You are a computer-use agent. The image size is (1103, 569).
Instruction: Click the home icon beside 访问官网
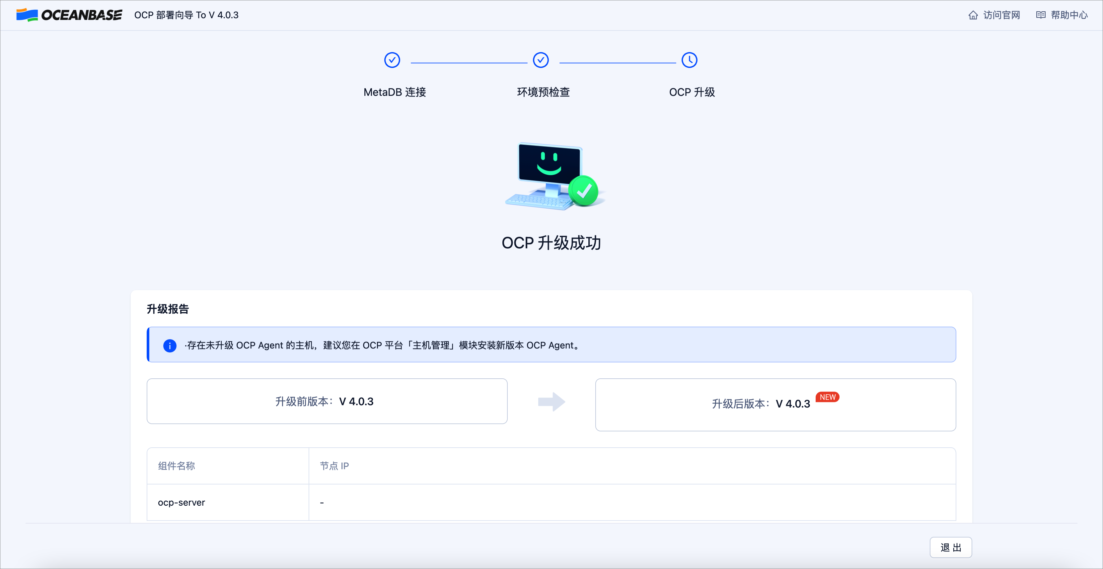973,15
